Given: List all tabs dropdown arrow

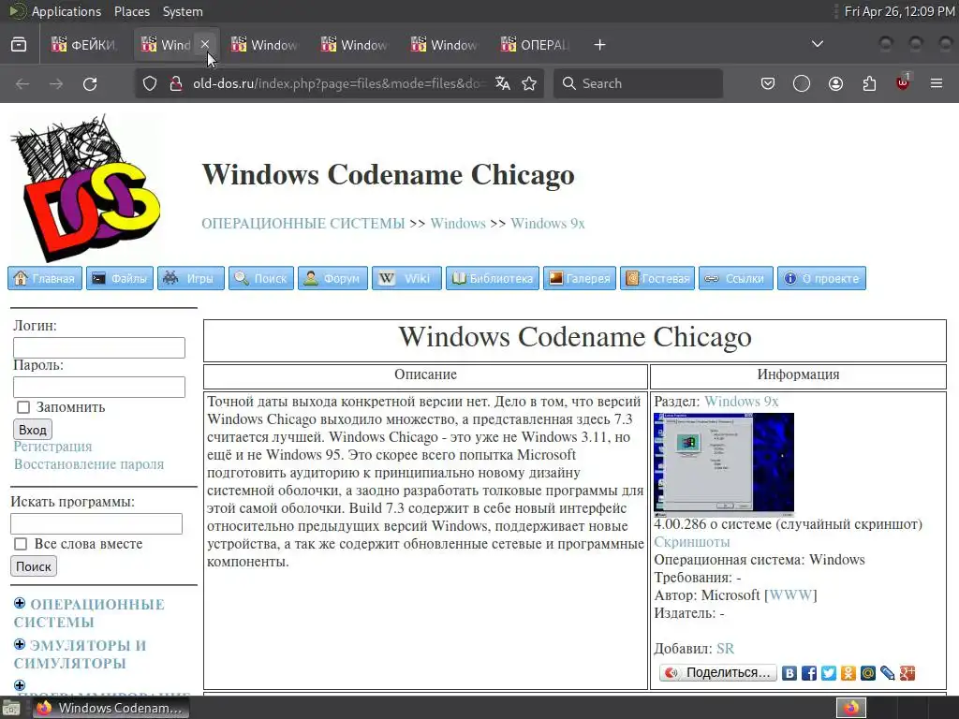Looking at the screenshot, I should (x=817, y=44).
